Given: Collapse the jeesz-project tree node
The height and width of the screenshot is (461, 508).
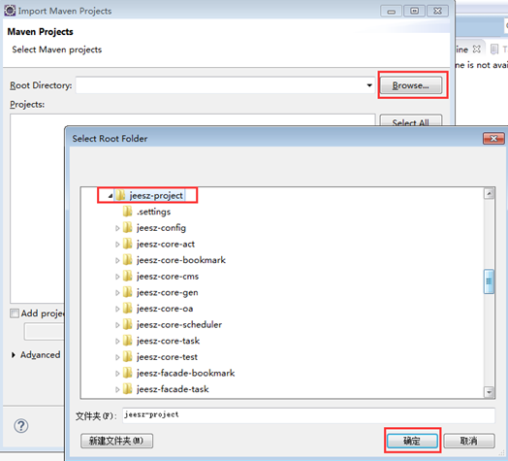Looking at the screenshot, I should click(x=111, y=196).
